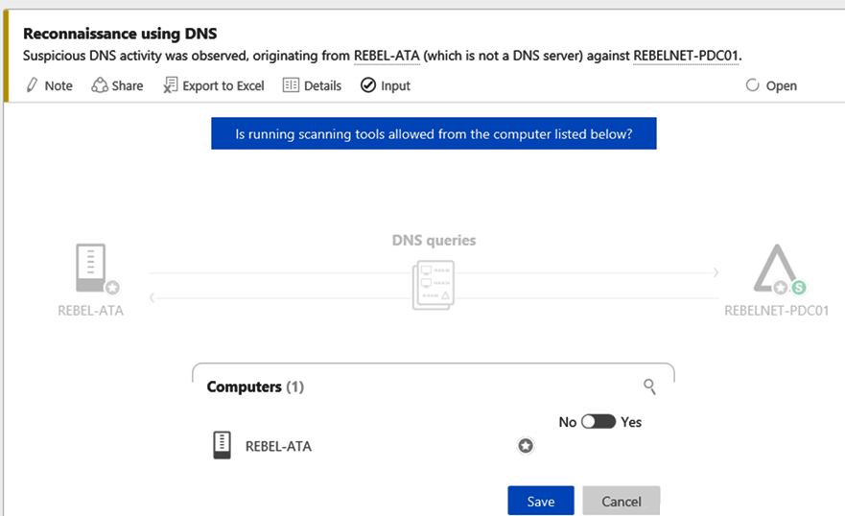
Task: Click the blue scanning tools question banner
Action: 434,134
